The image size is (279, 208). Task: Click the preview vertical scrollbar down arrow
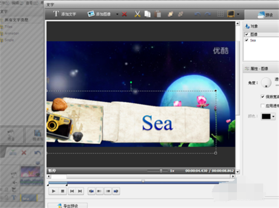click(238, 172)
